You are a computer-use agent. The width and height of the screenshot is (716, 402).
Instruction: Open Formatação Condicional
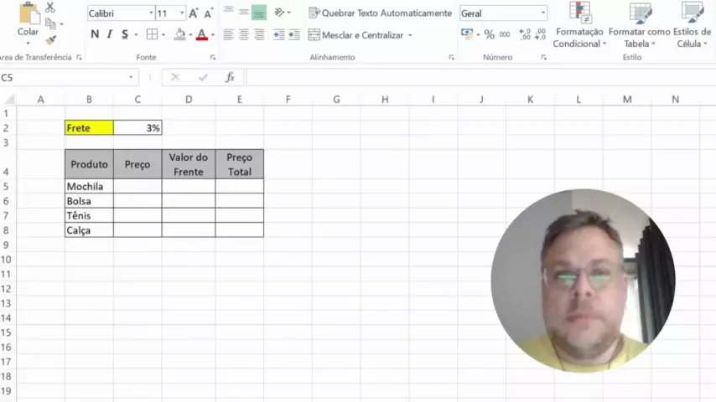579,25
